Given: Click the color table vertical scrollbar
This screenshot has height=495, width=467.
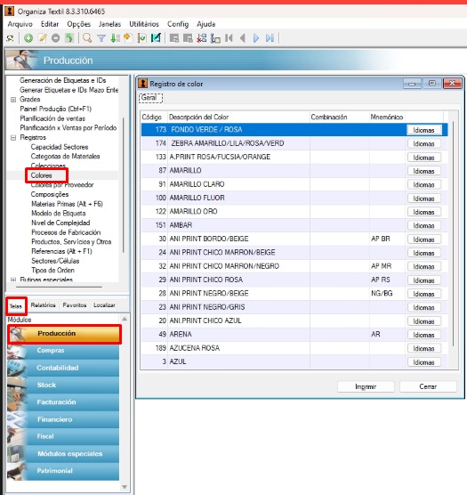Looking at the screenshot, I should 453,234.
